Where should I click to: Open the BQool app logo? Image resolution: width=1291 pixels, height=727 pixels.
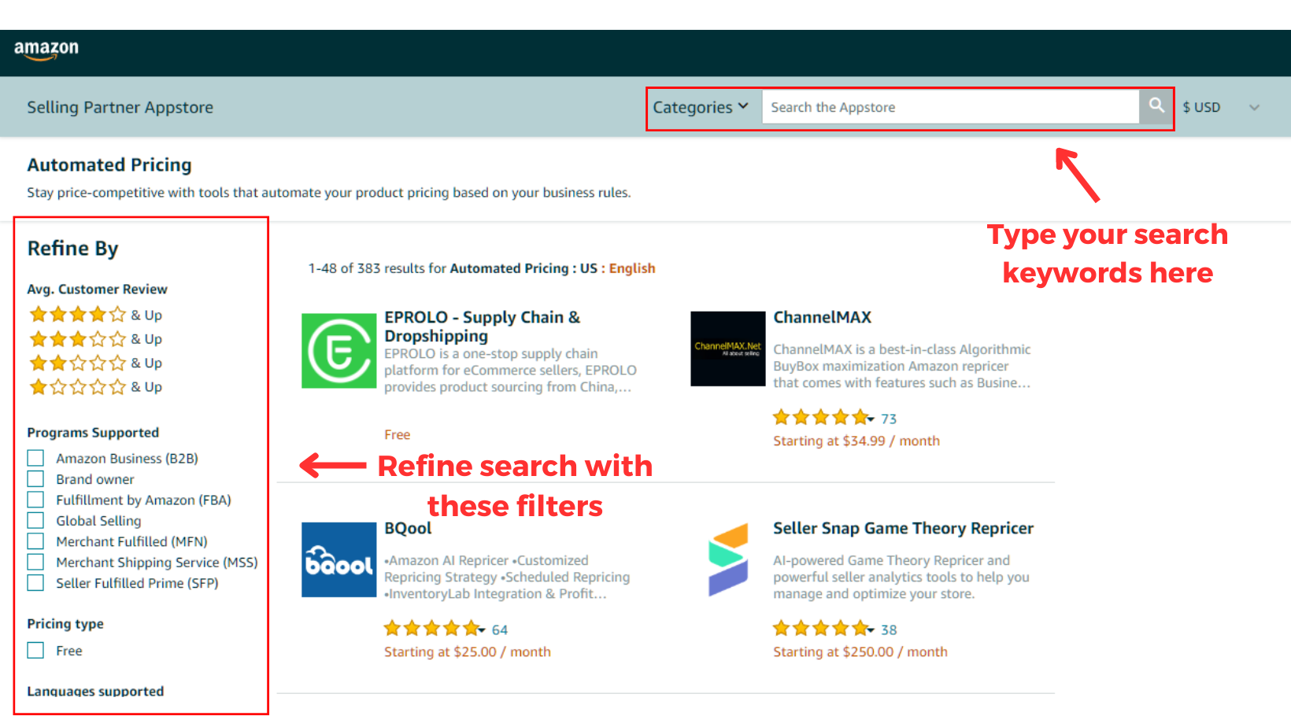[339, 560]
